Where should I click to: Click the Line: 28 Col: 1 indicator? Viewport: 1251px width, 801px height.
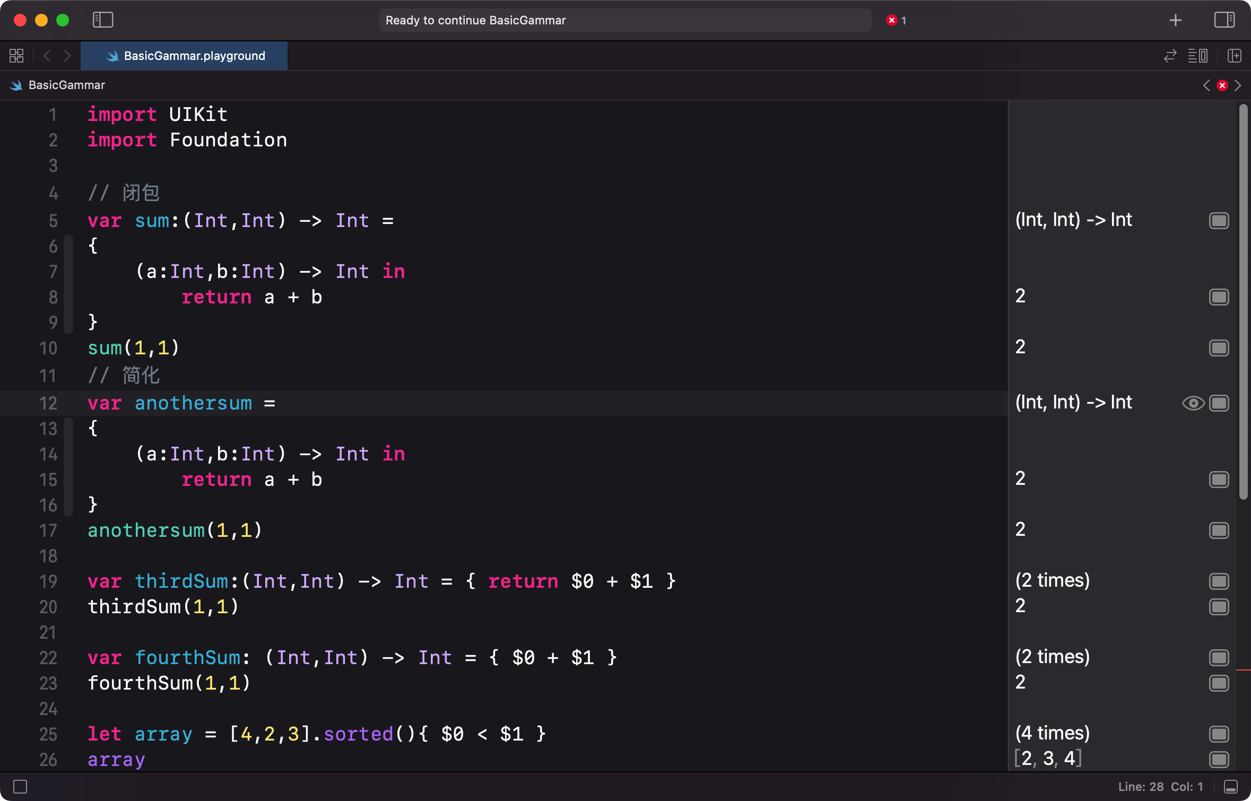point(1160,787)
